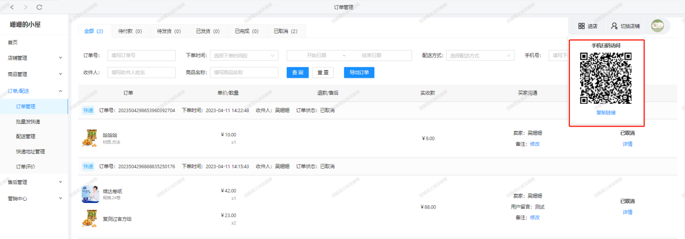Click the 维达卷纸 product name
The height and width of the screenshot is (239, 685).
[113, 191]
